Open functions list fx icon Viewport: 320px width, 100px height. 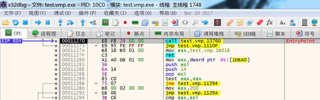[270, 22]
